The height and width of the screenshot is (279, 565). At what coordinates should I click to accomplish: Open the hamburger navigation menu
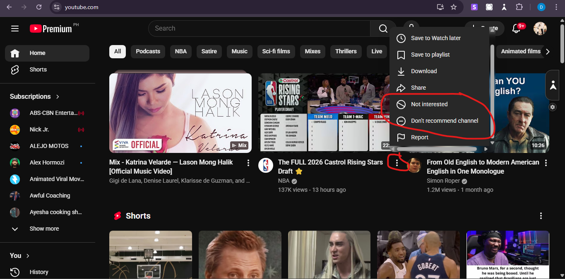pos(15,29)
